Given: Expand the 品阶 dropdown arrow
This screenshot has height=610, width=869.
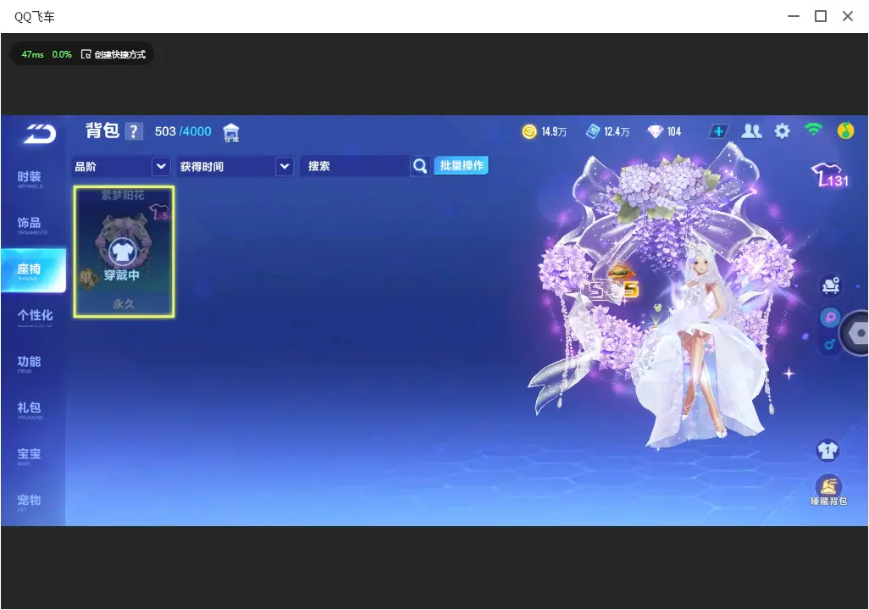Looking at the screenshot, I should 161,166.
